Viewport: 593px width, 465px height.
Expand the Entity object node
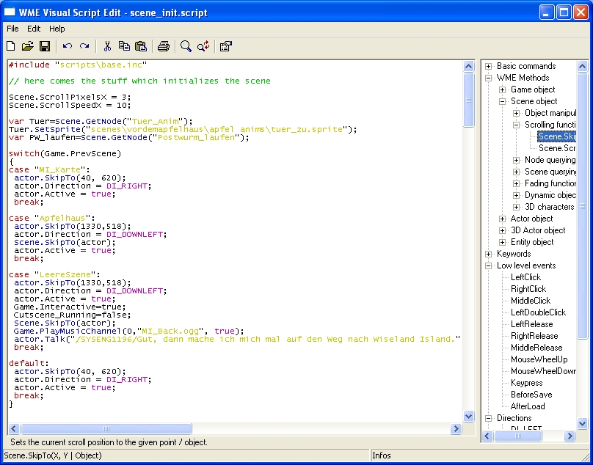pos(502,242)
